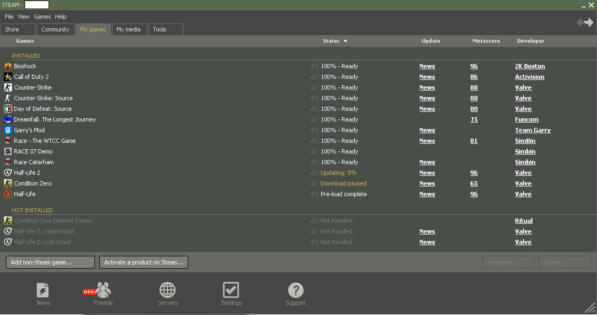Screen dimensions: 597x315
Task: Click the Day of Defeat: Source icon
Action: pos(7,109)
